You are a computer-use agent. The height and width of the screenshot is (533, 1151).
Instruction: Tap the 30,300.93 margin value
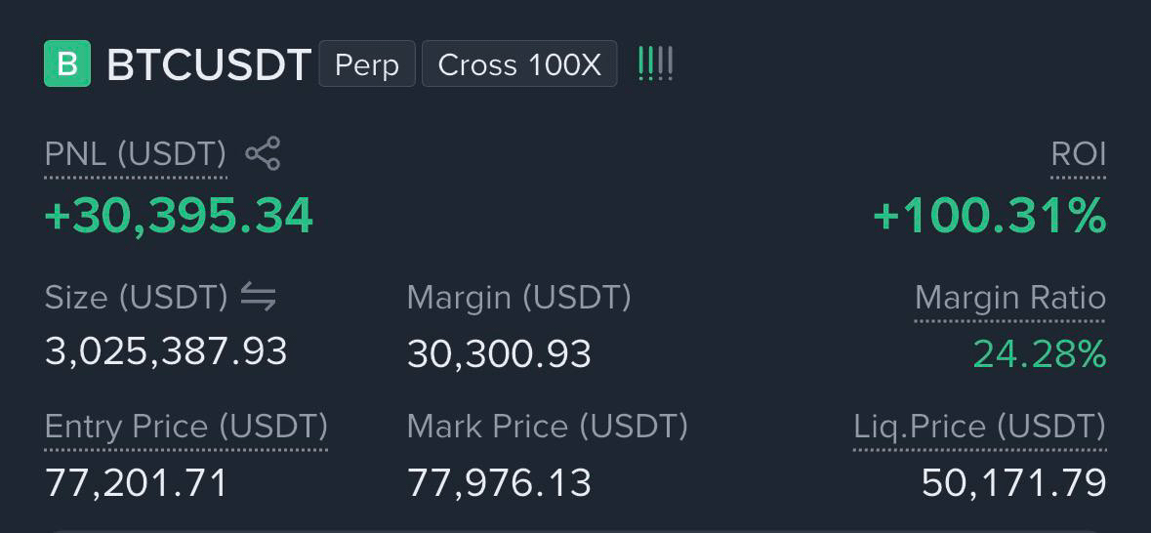[x=499, y=353]
